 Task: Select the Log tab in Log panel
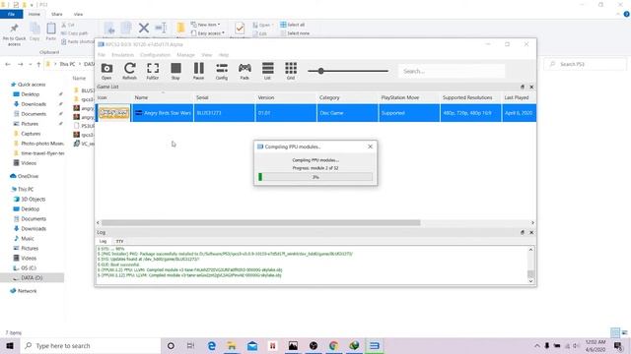click(103, 241)
